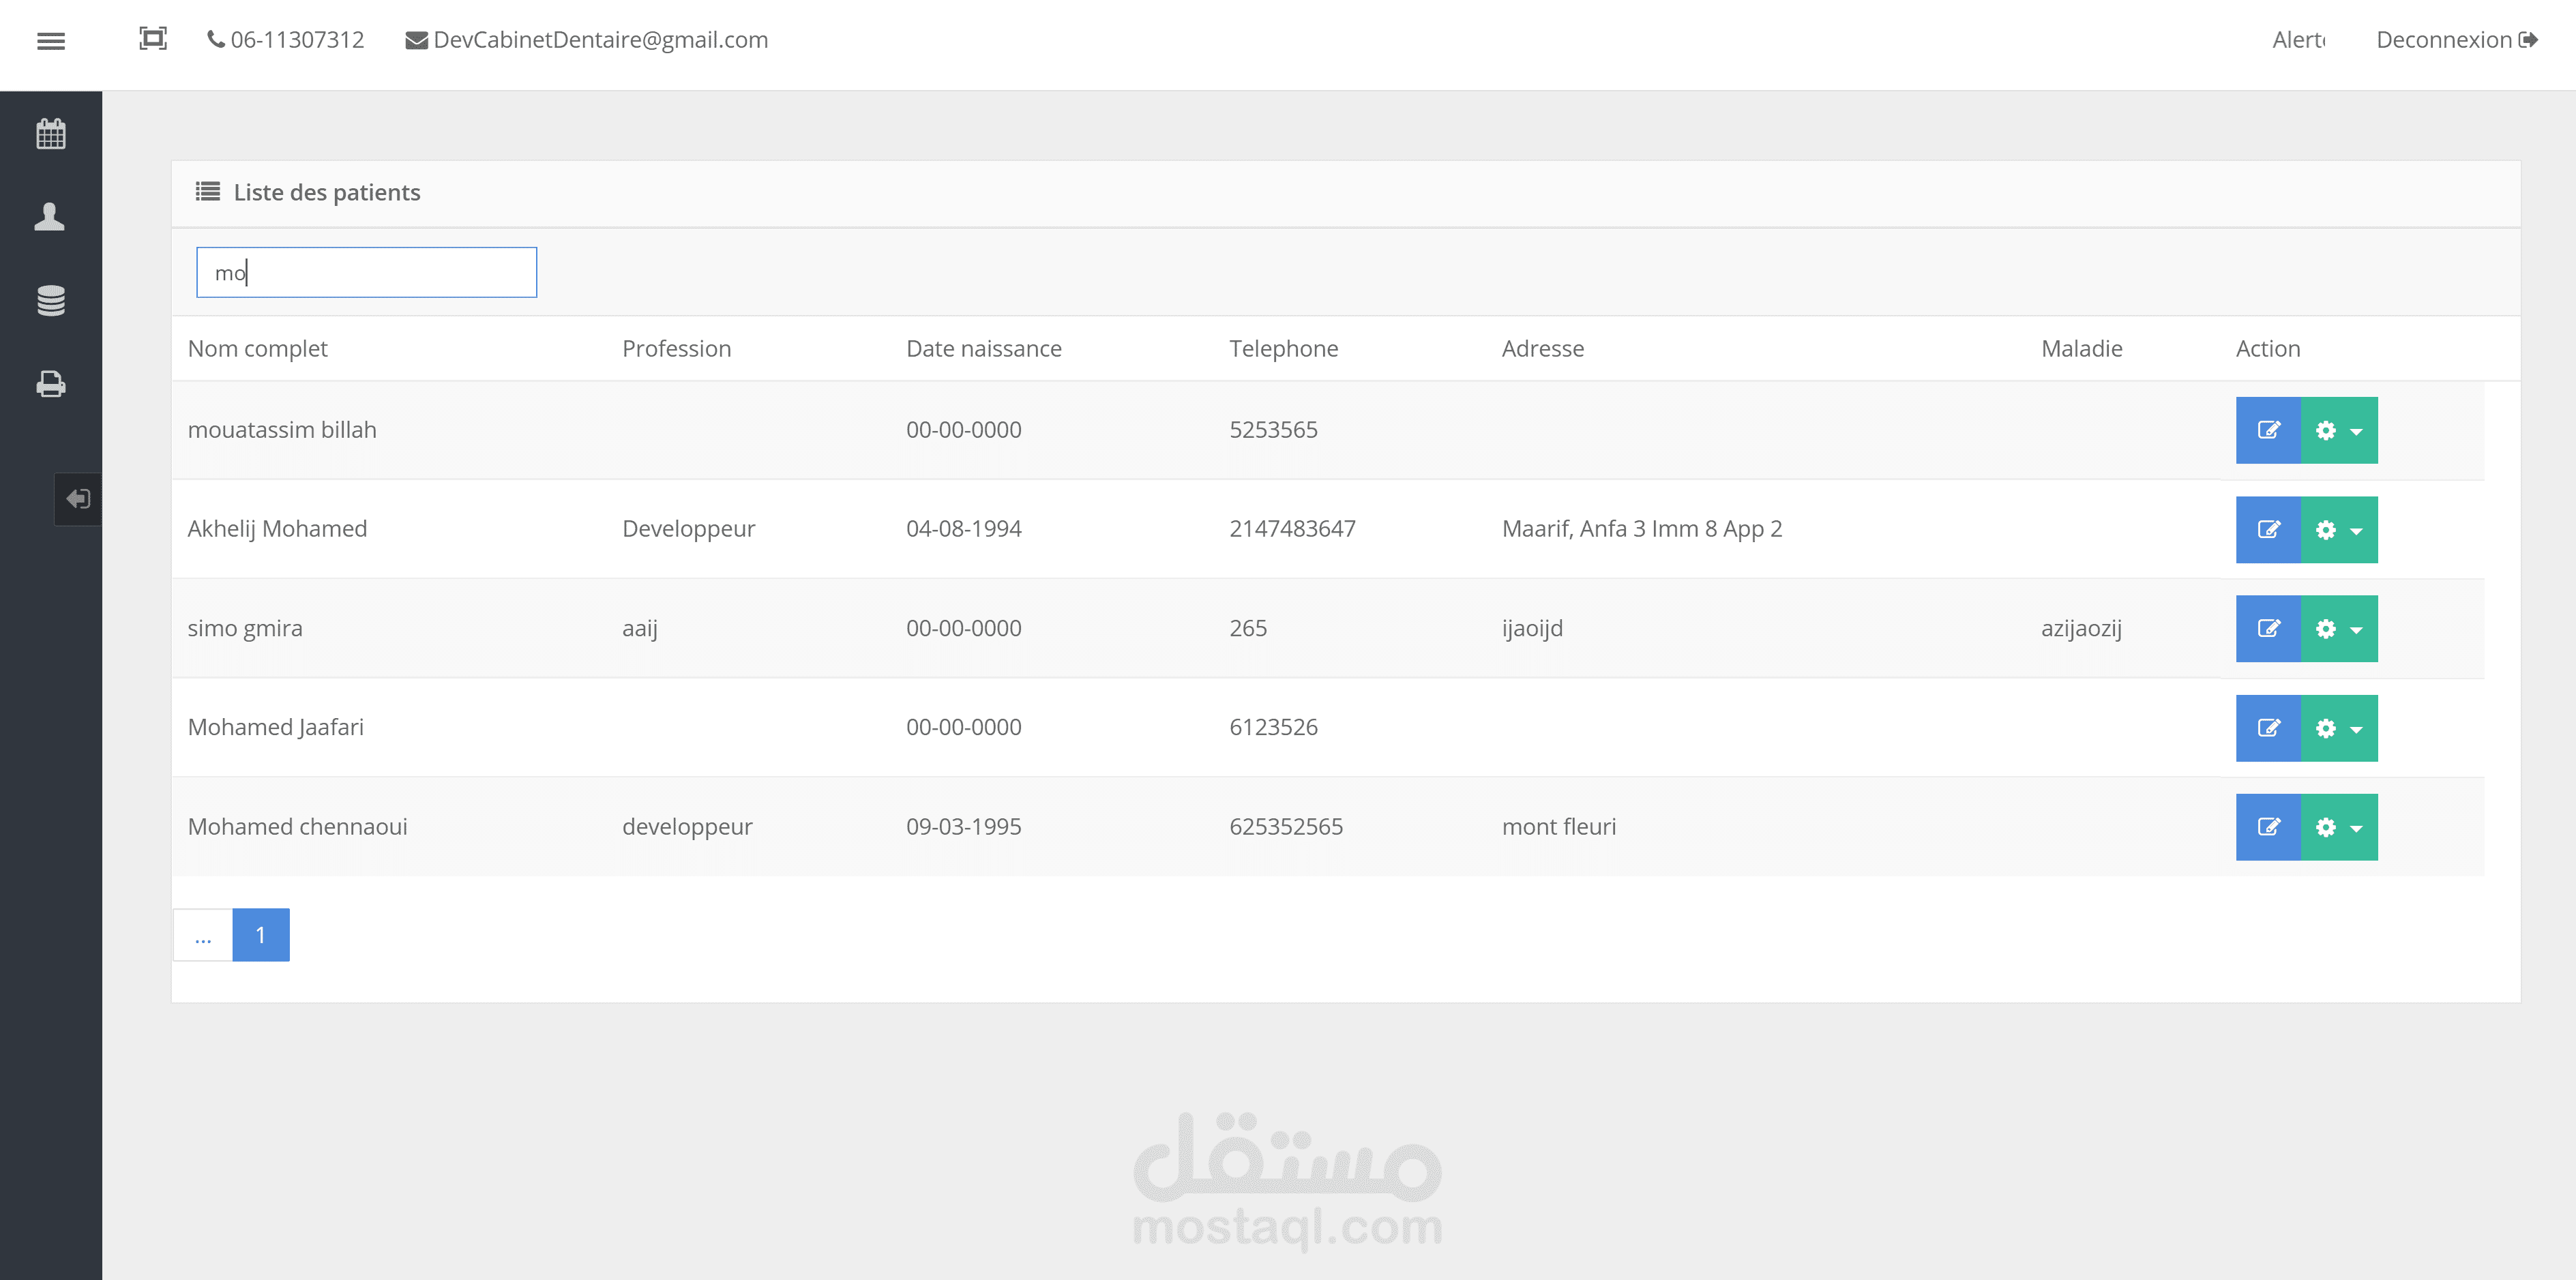Click the printer sidebar icon
Viewport: 2576px width, 1280px height.
pos(51,383)
